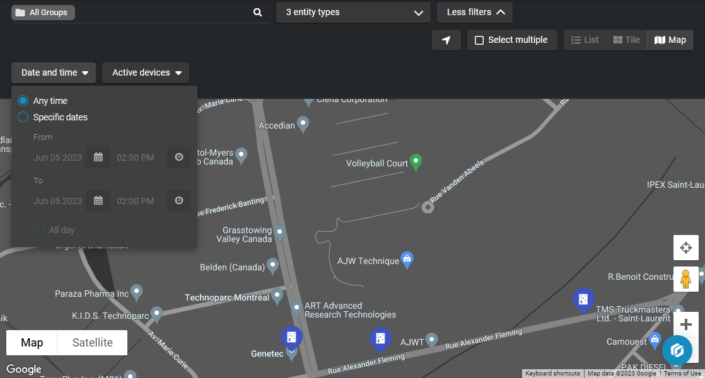This screenshot has height=378, width=705.
Task: Click the Grasstowing Valley Canada pin
Action: pyautogui.click(x=279, y=234)
